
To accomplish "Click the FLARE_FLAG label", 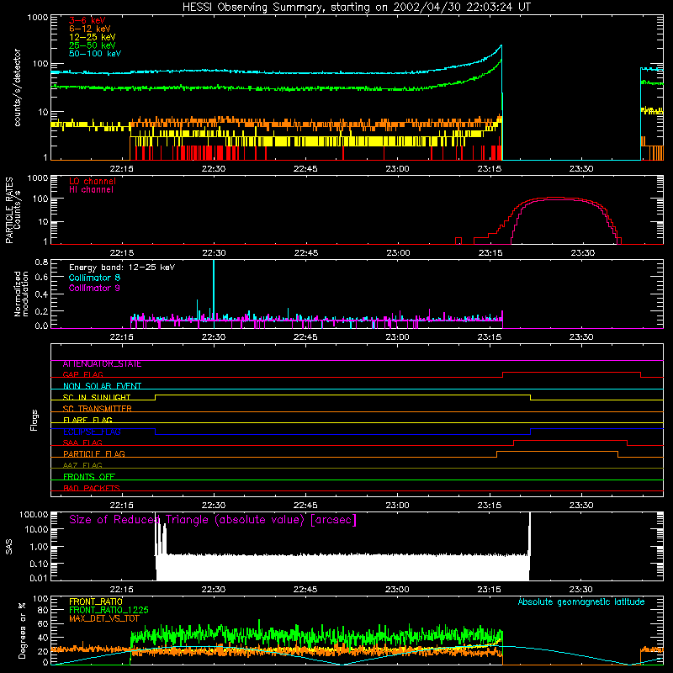I will 87,420.
